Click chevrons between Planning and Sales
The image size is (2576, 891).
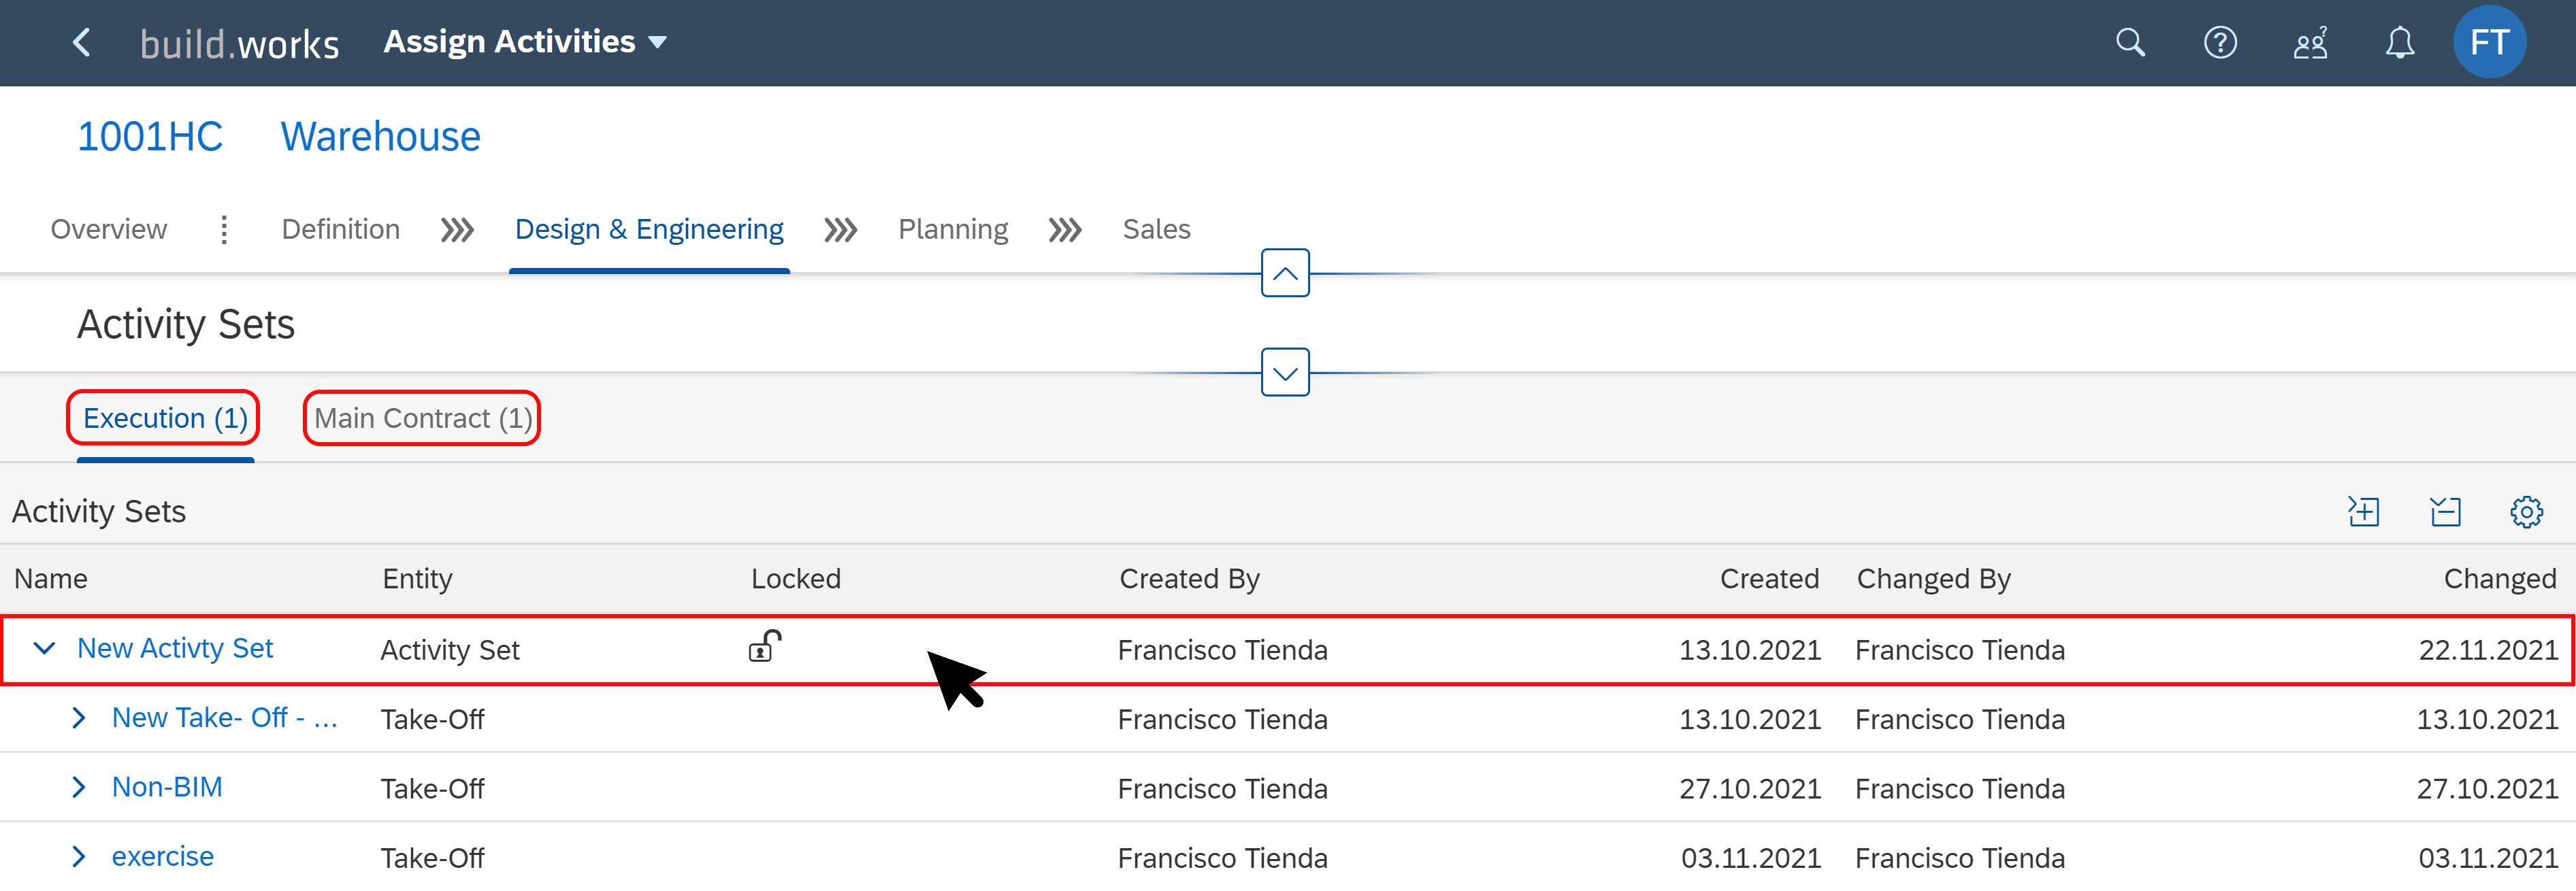tap(1064, 231)
